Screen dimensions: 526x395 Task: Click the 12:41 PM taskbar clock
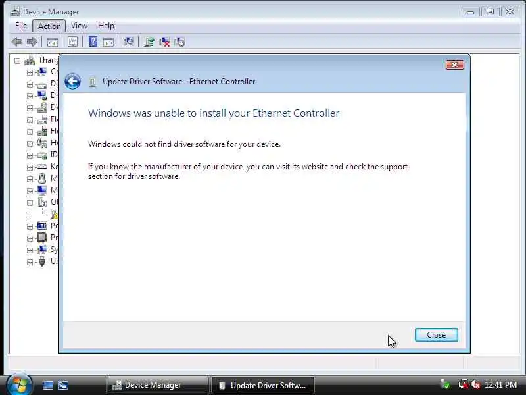click(x=500, y=384)
